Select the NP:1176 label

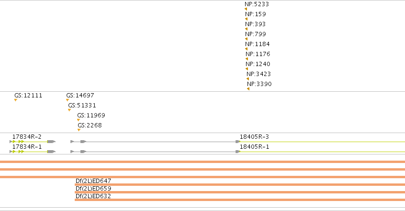pos(258,54)
